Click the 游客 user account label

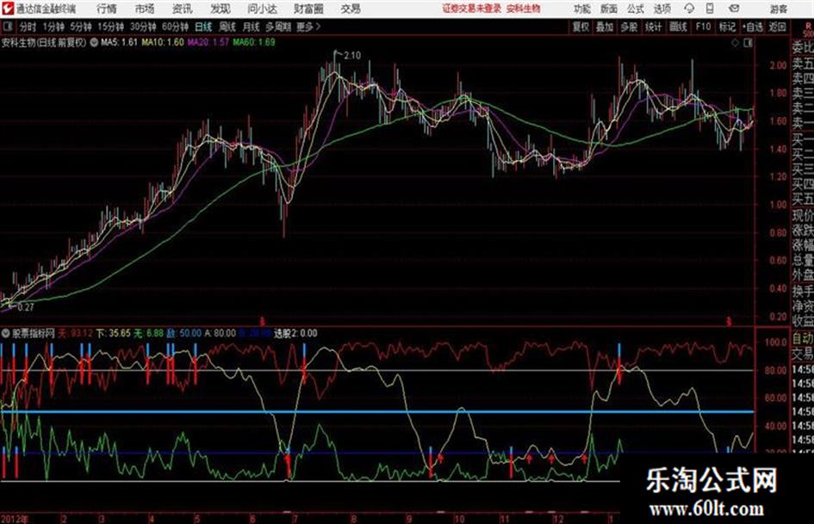click(x=779, y=9)
